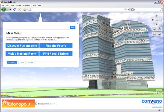Click the Discover Fusionopolis button
164x112 pixels.
pos(22,46)
